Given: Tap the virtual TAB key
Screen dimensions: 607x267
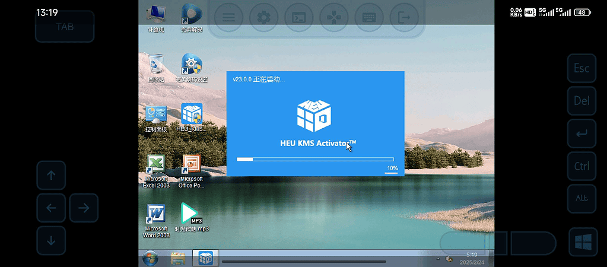Looking at the screenshot, I should coord(65,27).
